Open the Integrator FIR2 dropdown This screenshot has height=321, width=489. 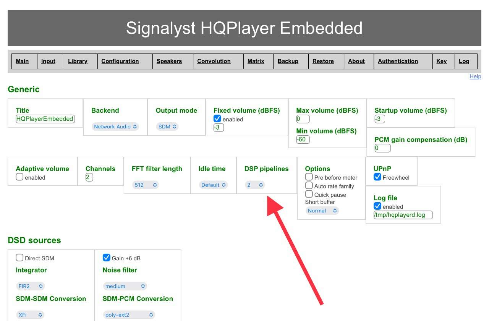pyautogui.click(x=31, y=286)
